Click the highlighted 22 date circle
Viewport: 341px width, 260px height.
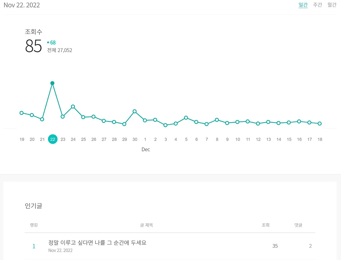53,139
